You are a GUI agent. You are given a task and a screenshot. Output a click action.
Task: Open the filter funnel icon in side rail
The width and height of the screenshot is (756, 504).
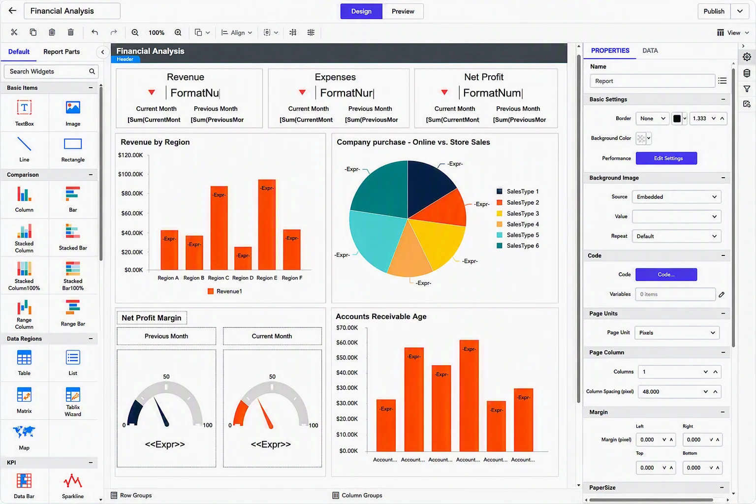pyautogui.click(x=747, y=89)
